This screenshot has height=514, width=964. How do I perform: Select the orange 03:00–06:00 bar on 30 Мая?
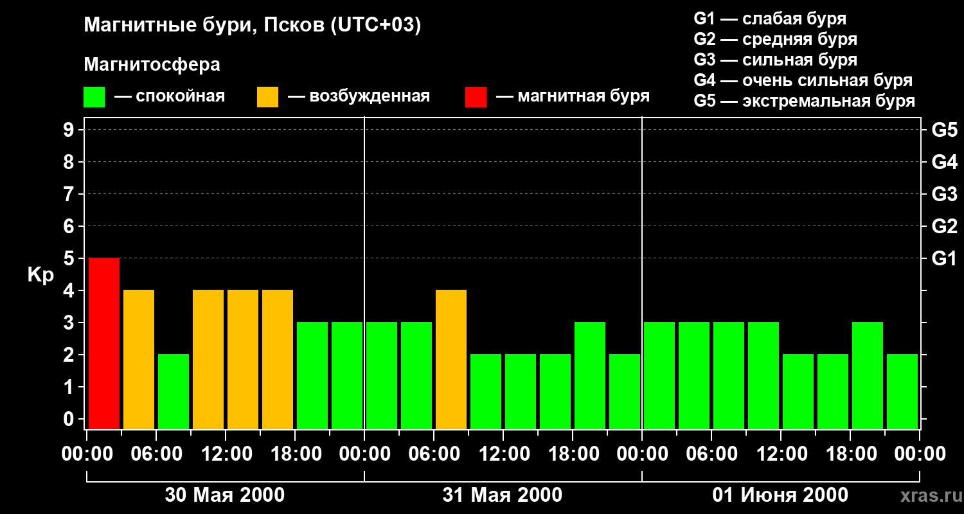[139, 359]
